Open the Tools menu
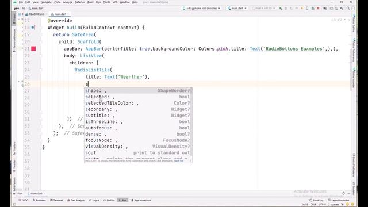 [x=106, y=2]
